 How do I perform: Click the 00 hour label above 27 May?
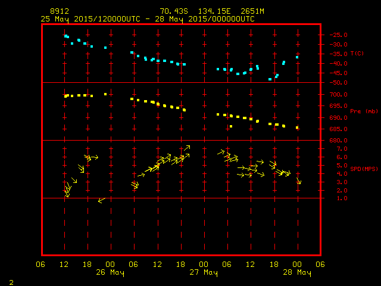point(204,265)
